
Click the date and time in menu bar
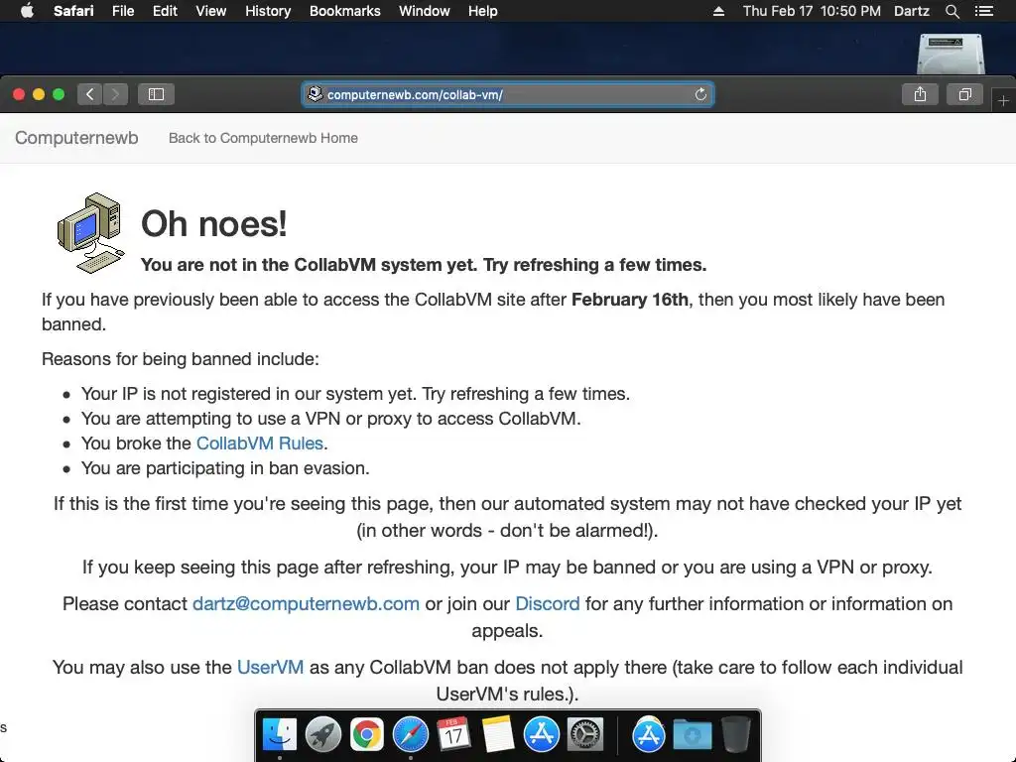click(x=812, y=11)
